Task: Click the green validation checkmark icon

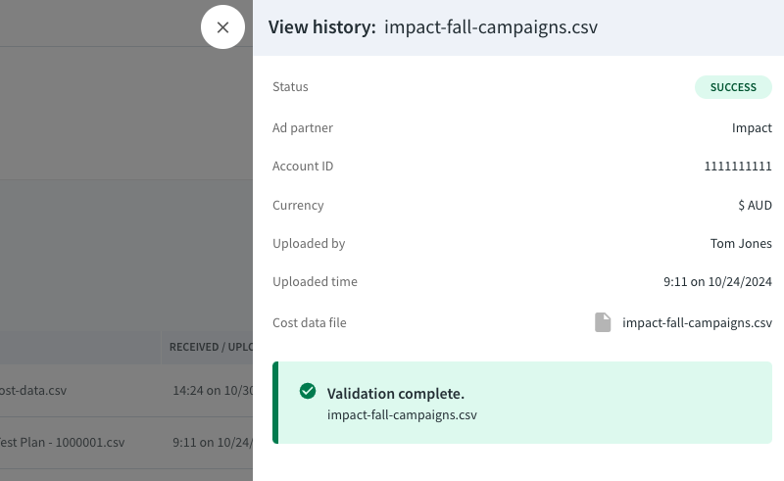Action: [308, 391]
